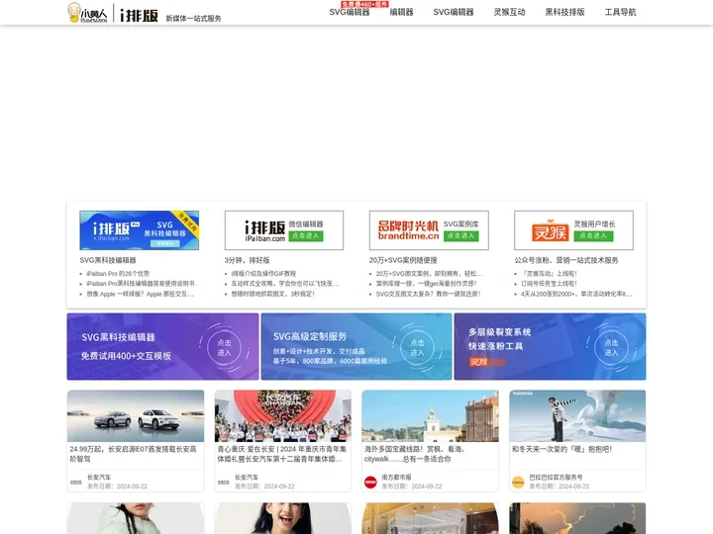713x534 pixels.
Task: Click circular 点击进入 icon on 多层级裂变系统 banner
Action: 611,347
